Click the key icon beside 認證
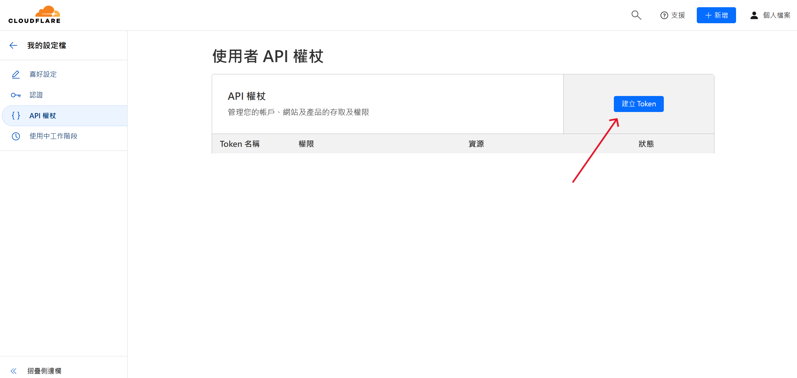This screenshot has height=378, width=797. pos(16,95)
